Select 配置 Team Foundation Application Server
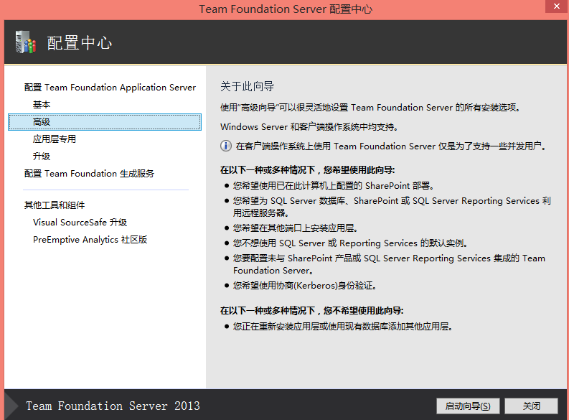Viewport: 569px width, 420px height. (x=110, y=88)
